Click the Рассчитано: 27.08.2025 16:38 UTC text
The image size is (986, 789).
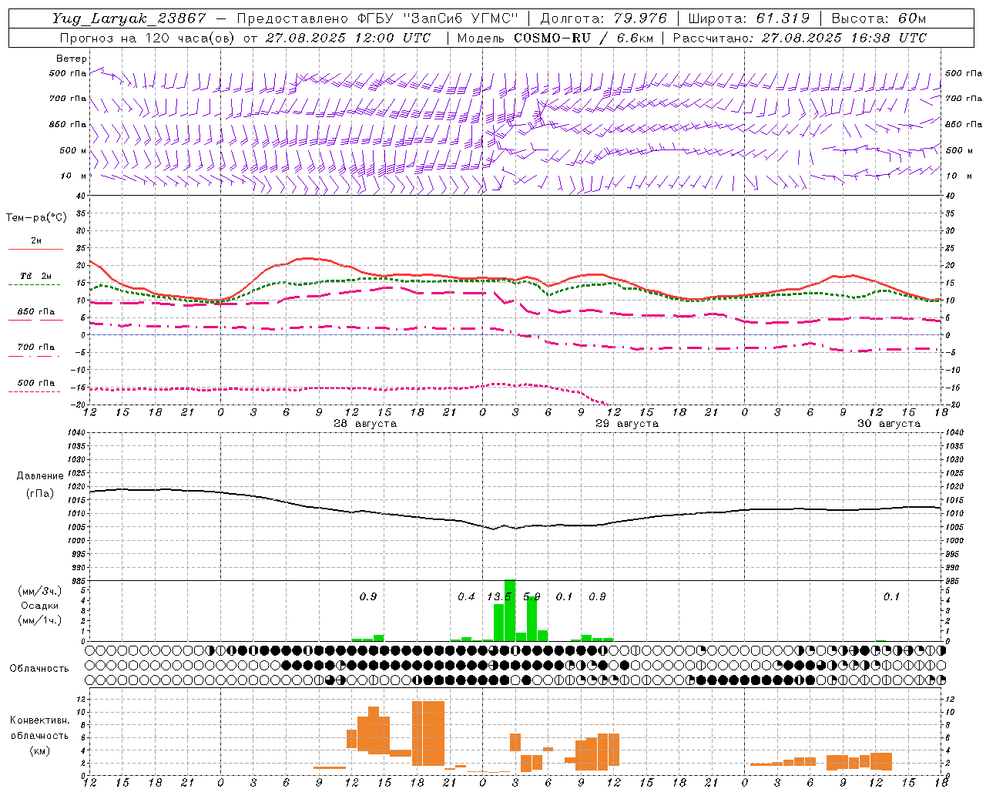800,38
